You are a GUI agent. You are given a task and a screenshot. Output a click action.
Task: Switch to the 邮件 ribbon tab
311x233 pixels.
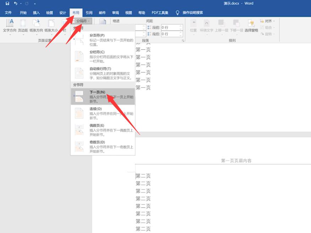point(102,13)
